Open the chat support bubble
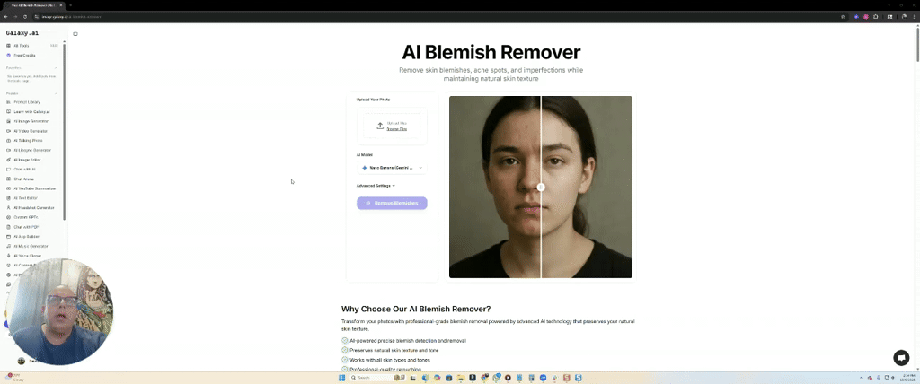This screenshot has width=920, height=384. click(x=901, y=358)
